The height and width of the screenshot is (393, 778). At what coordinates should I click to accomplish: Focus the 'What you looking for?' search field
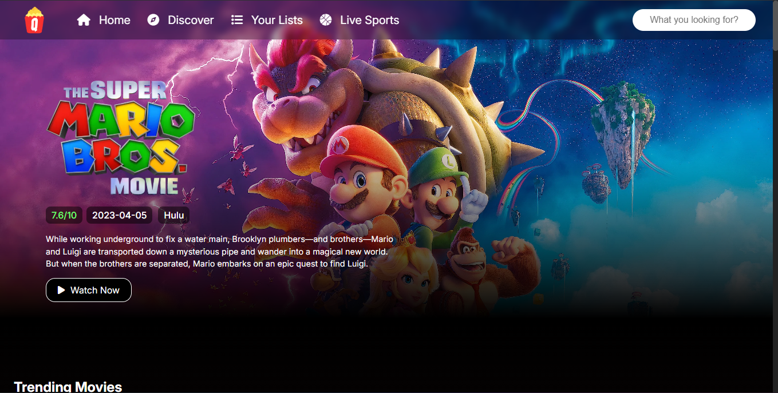pos(694,20)
